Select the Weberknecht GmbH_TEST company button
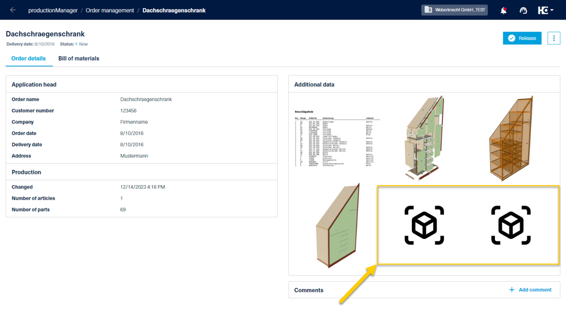Viewport: 566px width, 318px height. click(454, 9)
